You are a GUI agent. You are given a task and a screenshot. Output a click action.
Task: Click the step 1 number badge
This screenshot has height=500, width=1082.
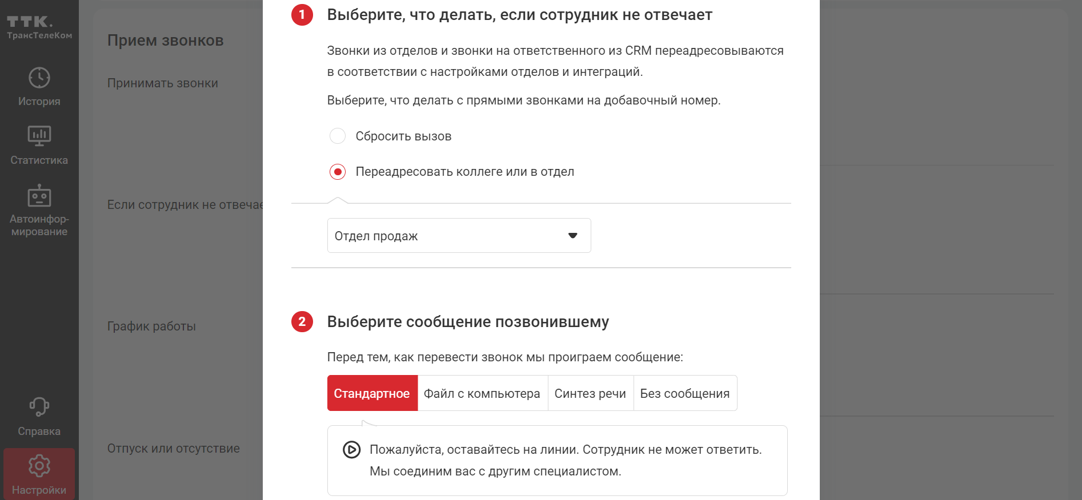point(302,15)
